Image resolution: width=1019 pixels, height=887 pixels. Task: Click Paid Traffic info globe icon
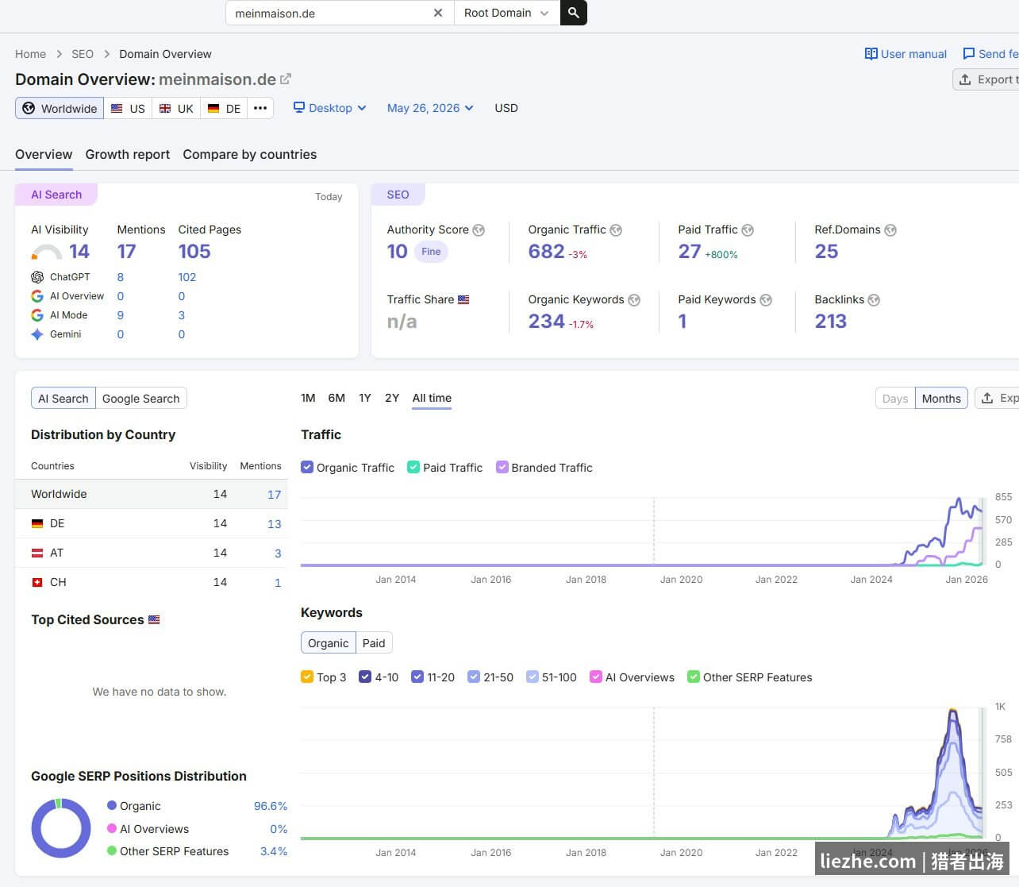click(x=748, y=230)
